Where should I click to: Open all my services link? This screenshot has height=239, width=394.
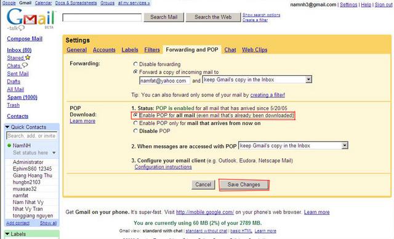pos(134,3)
